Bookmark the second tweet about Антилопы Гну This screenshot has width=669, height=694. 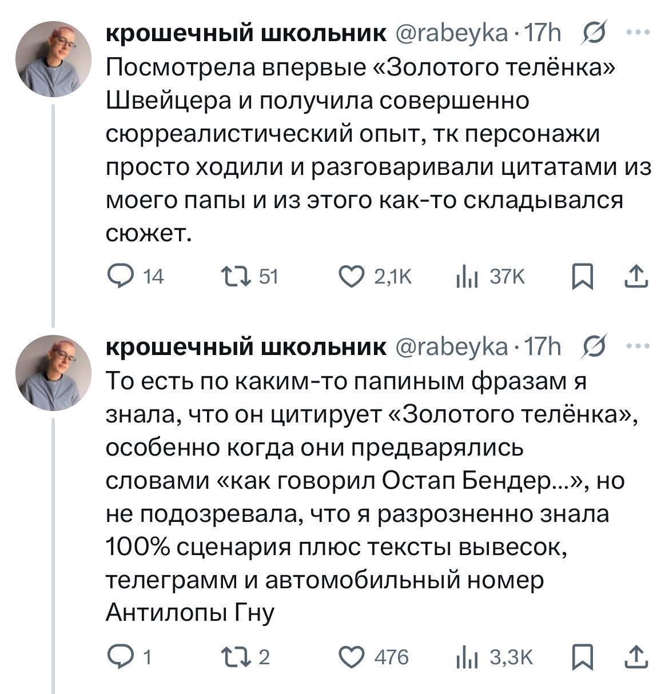(582, 658)
